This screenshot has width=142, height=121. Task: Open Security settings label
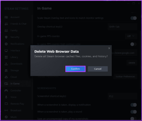(x=15, y=37)
